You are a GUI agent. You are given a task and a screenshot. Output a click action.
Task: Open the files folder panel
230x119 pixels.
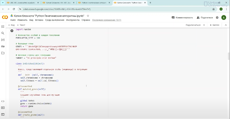pyautogui.click(x=3, y=53)
